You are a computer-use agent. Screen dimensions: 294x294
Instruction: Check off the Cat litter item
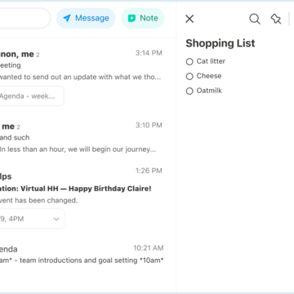(x=189, y=61)
